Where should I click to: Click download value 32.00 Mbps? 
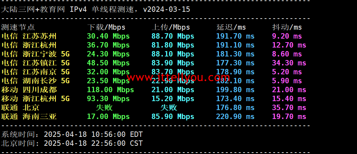tap(108, 72)
